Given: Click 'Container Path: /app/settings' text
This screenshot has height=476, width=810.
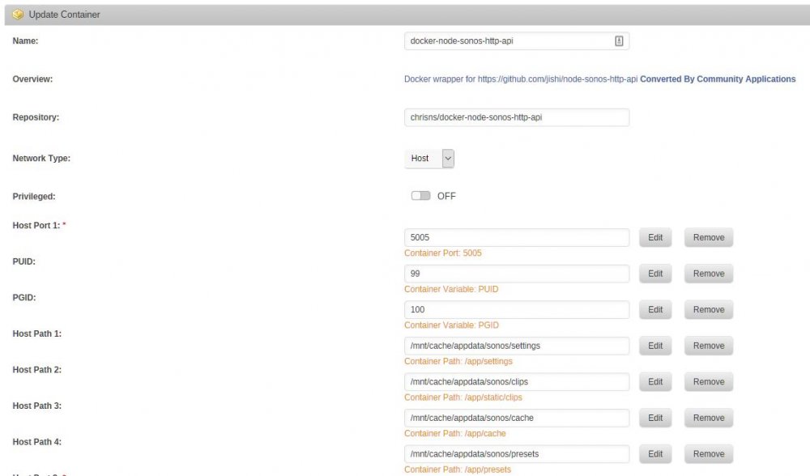Looking at the screenshot, I should click(x=458, y=361).
